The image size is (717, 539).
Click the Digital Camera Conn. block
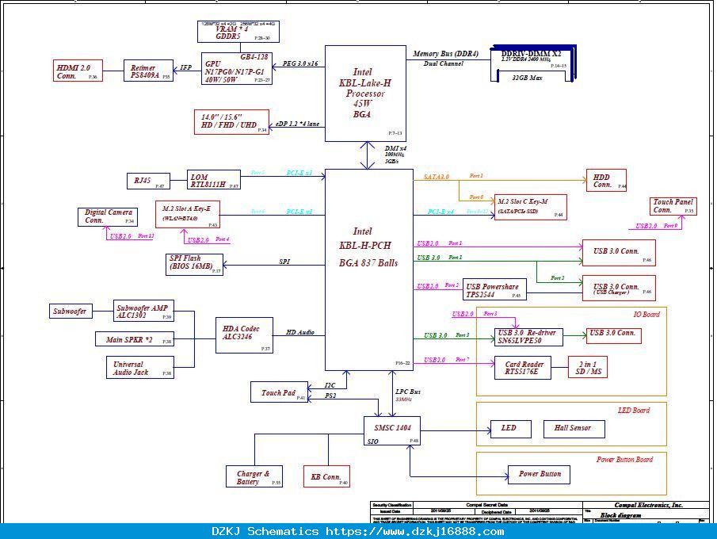(108, 216)
